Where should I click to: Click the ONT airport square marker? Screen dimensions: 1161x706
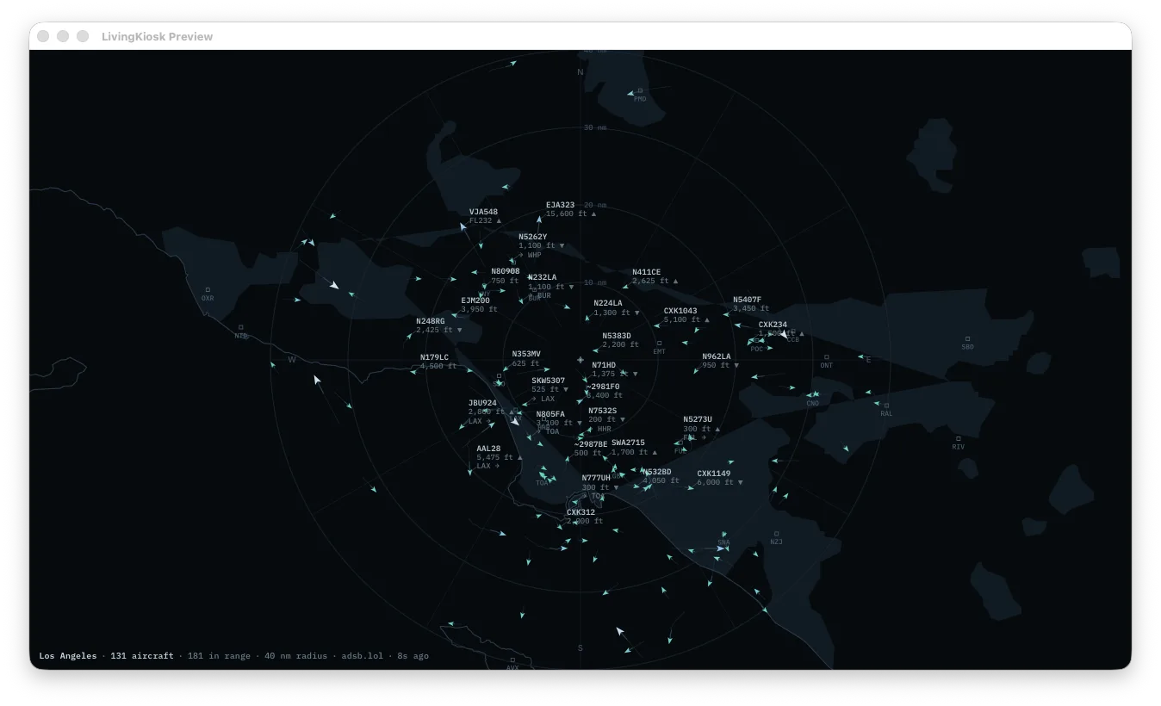(x=826, y=356)
